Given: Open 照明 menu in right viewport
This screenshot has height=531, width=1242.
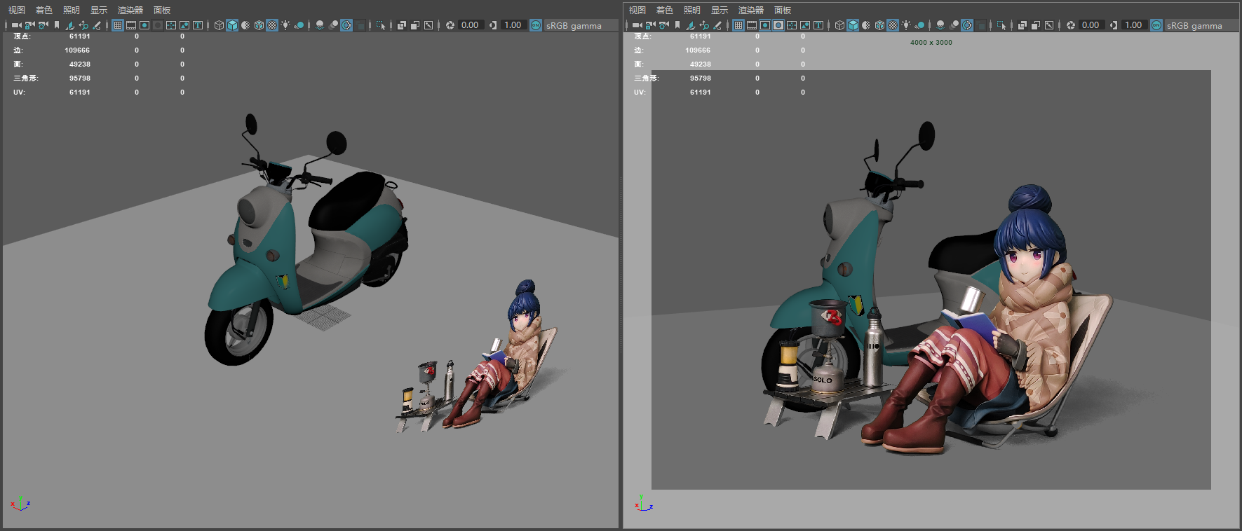Looking at the screenshot, I should click(692, 10).
